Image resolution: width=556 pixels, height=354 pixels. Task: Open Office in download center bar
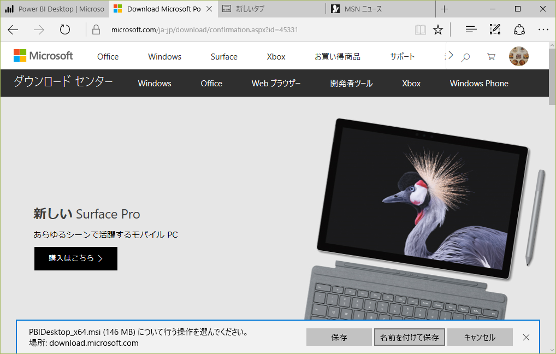pos(211,84)
